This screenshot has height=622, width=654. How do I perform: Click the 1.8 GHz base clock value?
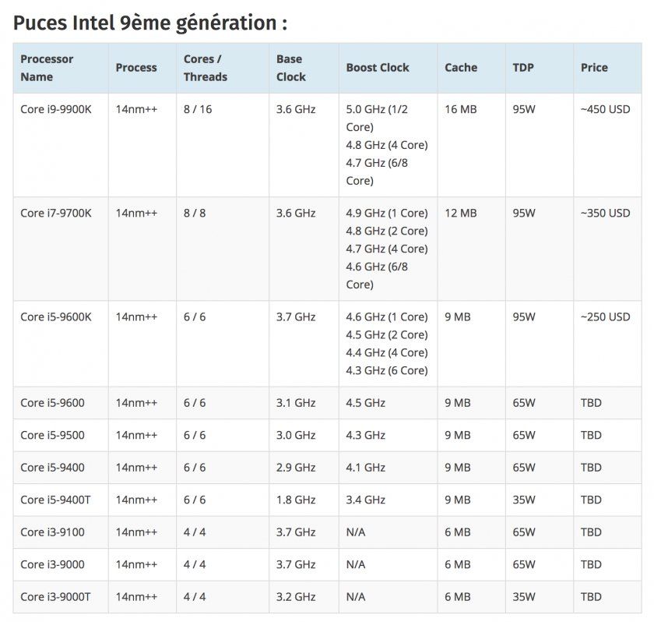(296, 500)
